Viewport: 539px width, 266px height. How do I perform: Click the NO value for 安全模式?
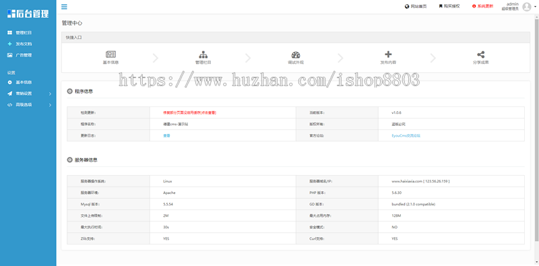[394, 227]
